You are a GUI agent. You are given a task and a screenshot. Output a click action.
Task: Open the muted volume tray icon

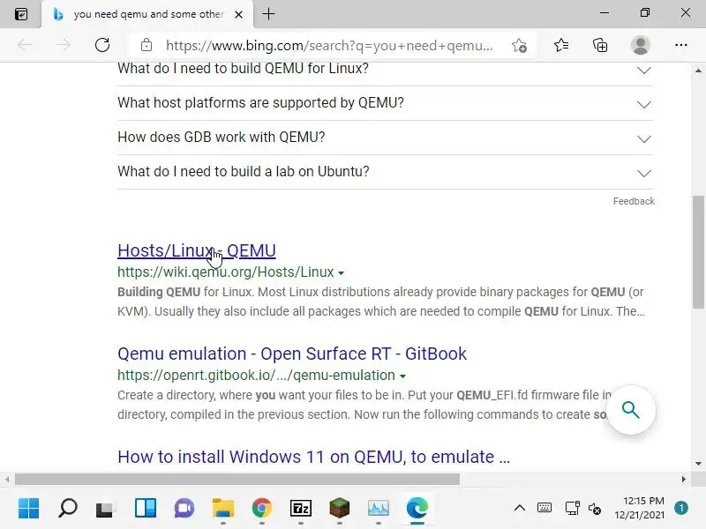point(594,509)
